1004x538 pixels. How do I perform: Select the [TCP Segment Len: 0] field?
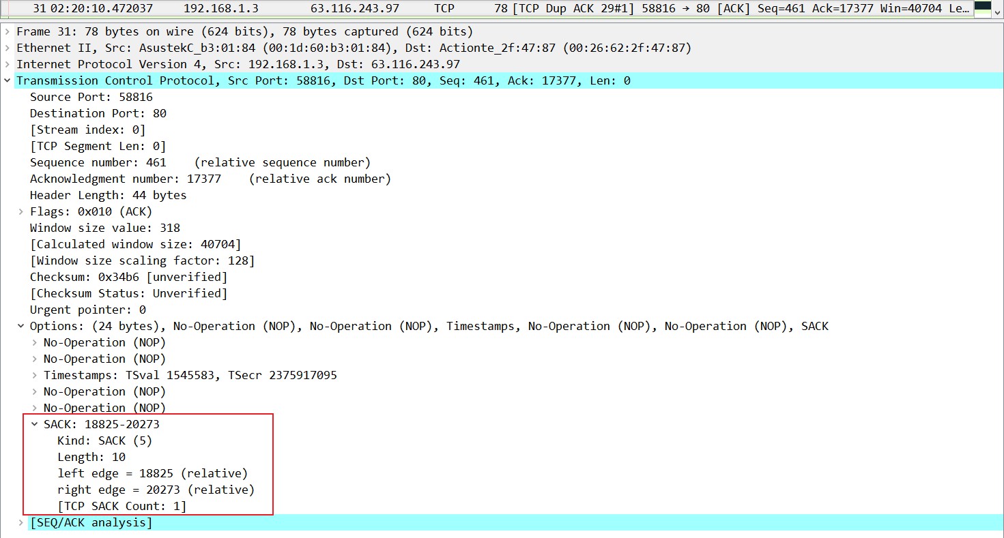[x=98, y=146]
